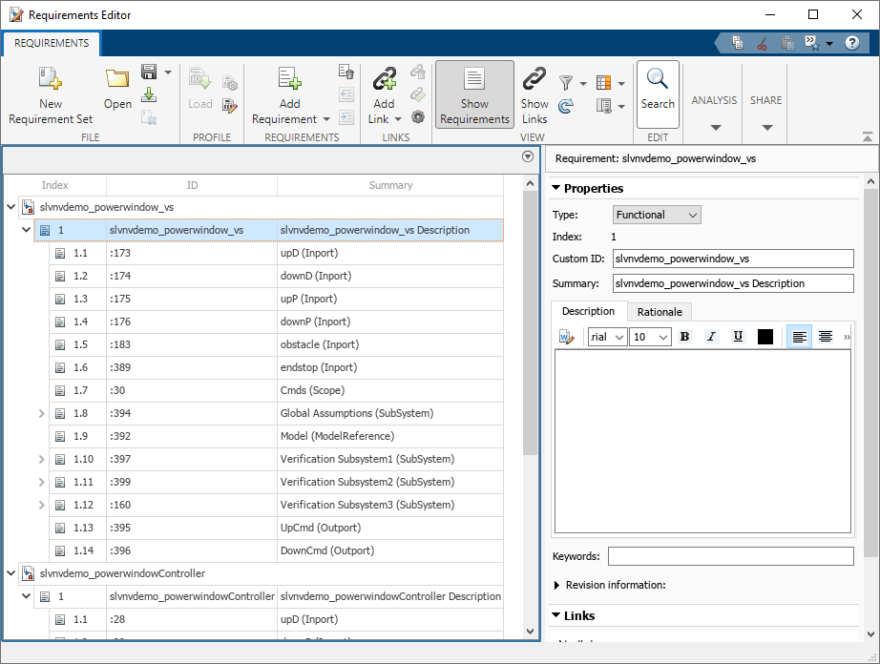Expand the Global Assumptions subsystem row
The image size is (880, 664).
click(x=41, y=413)
